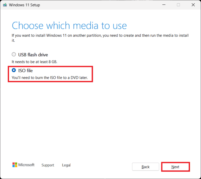
Task: Click the empty title bar area
Action: coord(100,5)
